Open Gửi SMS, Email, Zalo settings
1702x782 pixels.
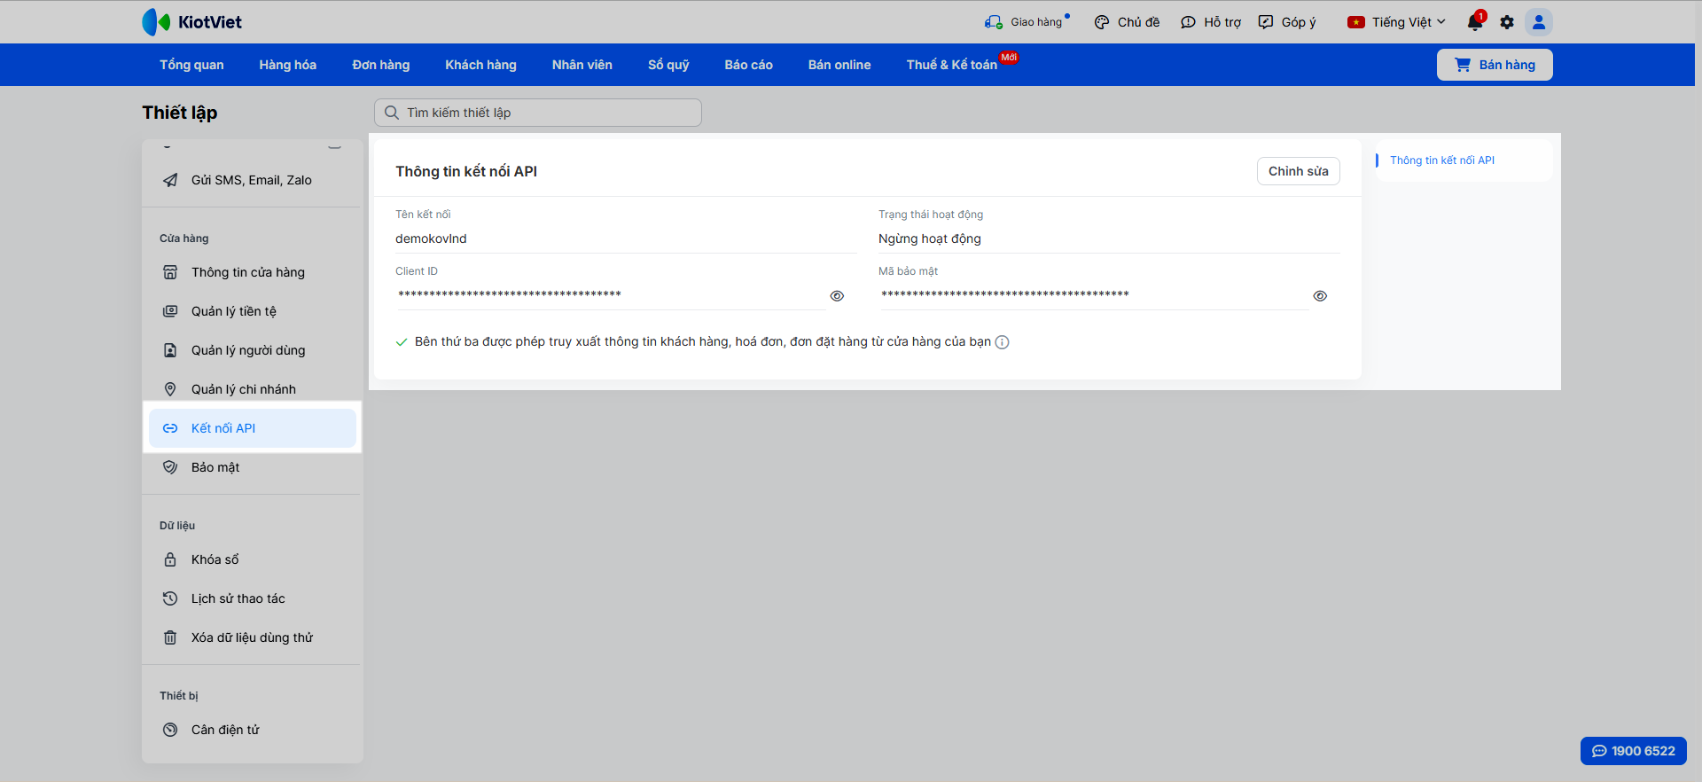253,180
